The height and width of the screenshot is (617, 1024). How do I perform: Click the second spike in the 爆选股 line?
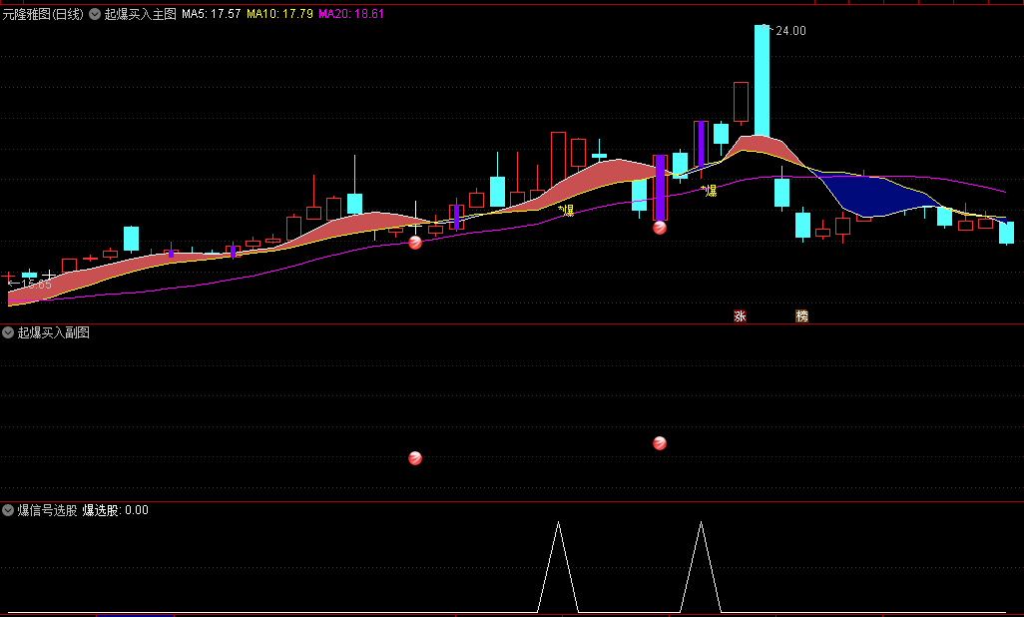point(701,567)
